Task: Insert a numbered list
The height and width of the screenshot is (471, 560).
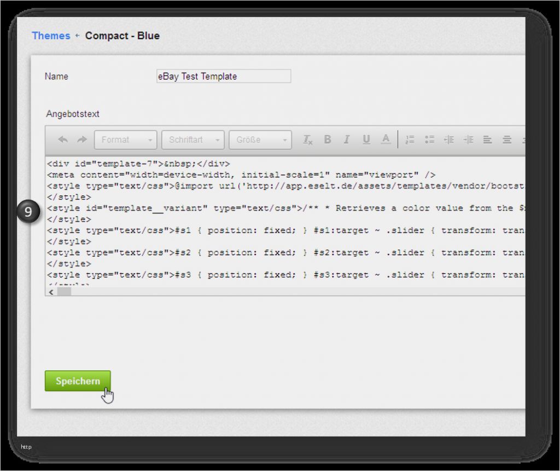Action: 410,139
